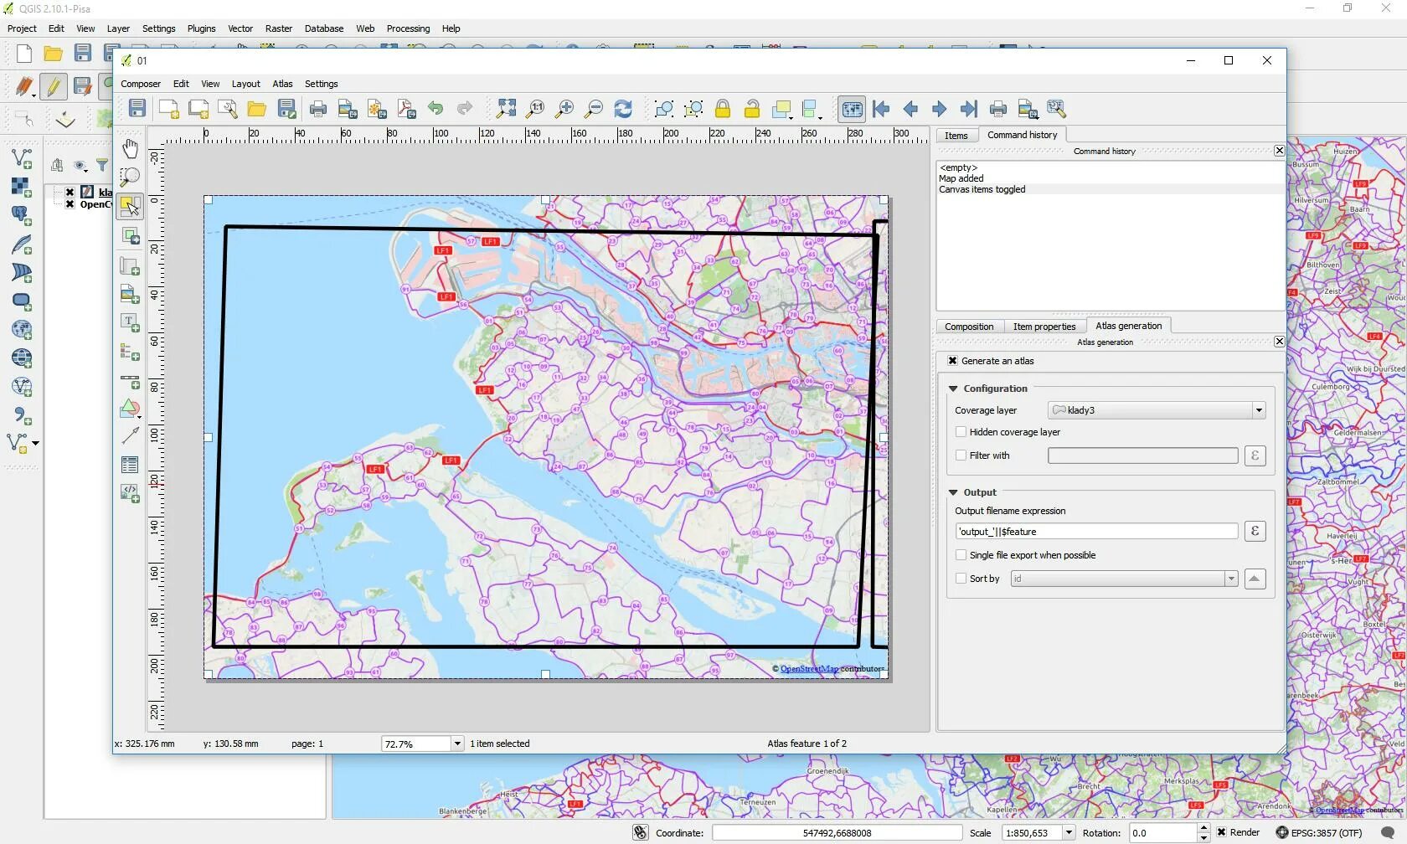The height and width of the screenshot is (844, 1407).
Task: Print the atlas
Action: (x=998, y=108)
